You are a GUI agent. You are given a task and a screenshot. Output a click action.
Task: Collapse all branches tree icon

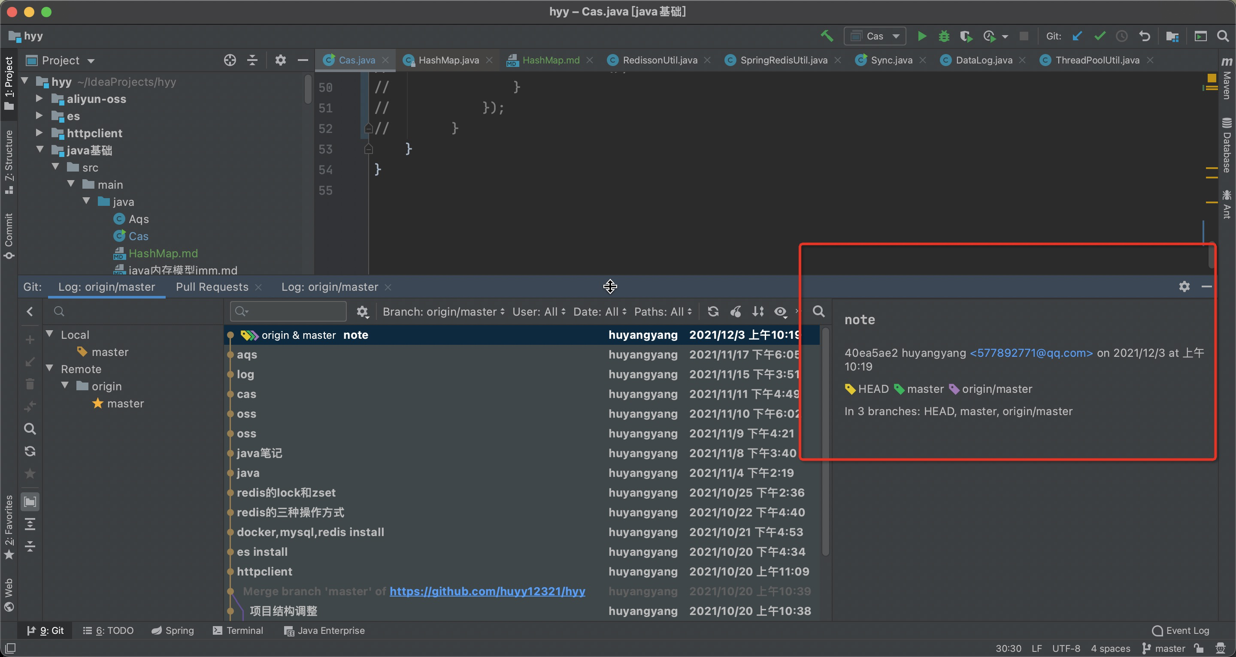[30, 547]
